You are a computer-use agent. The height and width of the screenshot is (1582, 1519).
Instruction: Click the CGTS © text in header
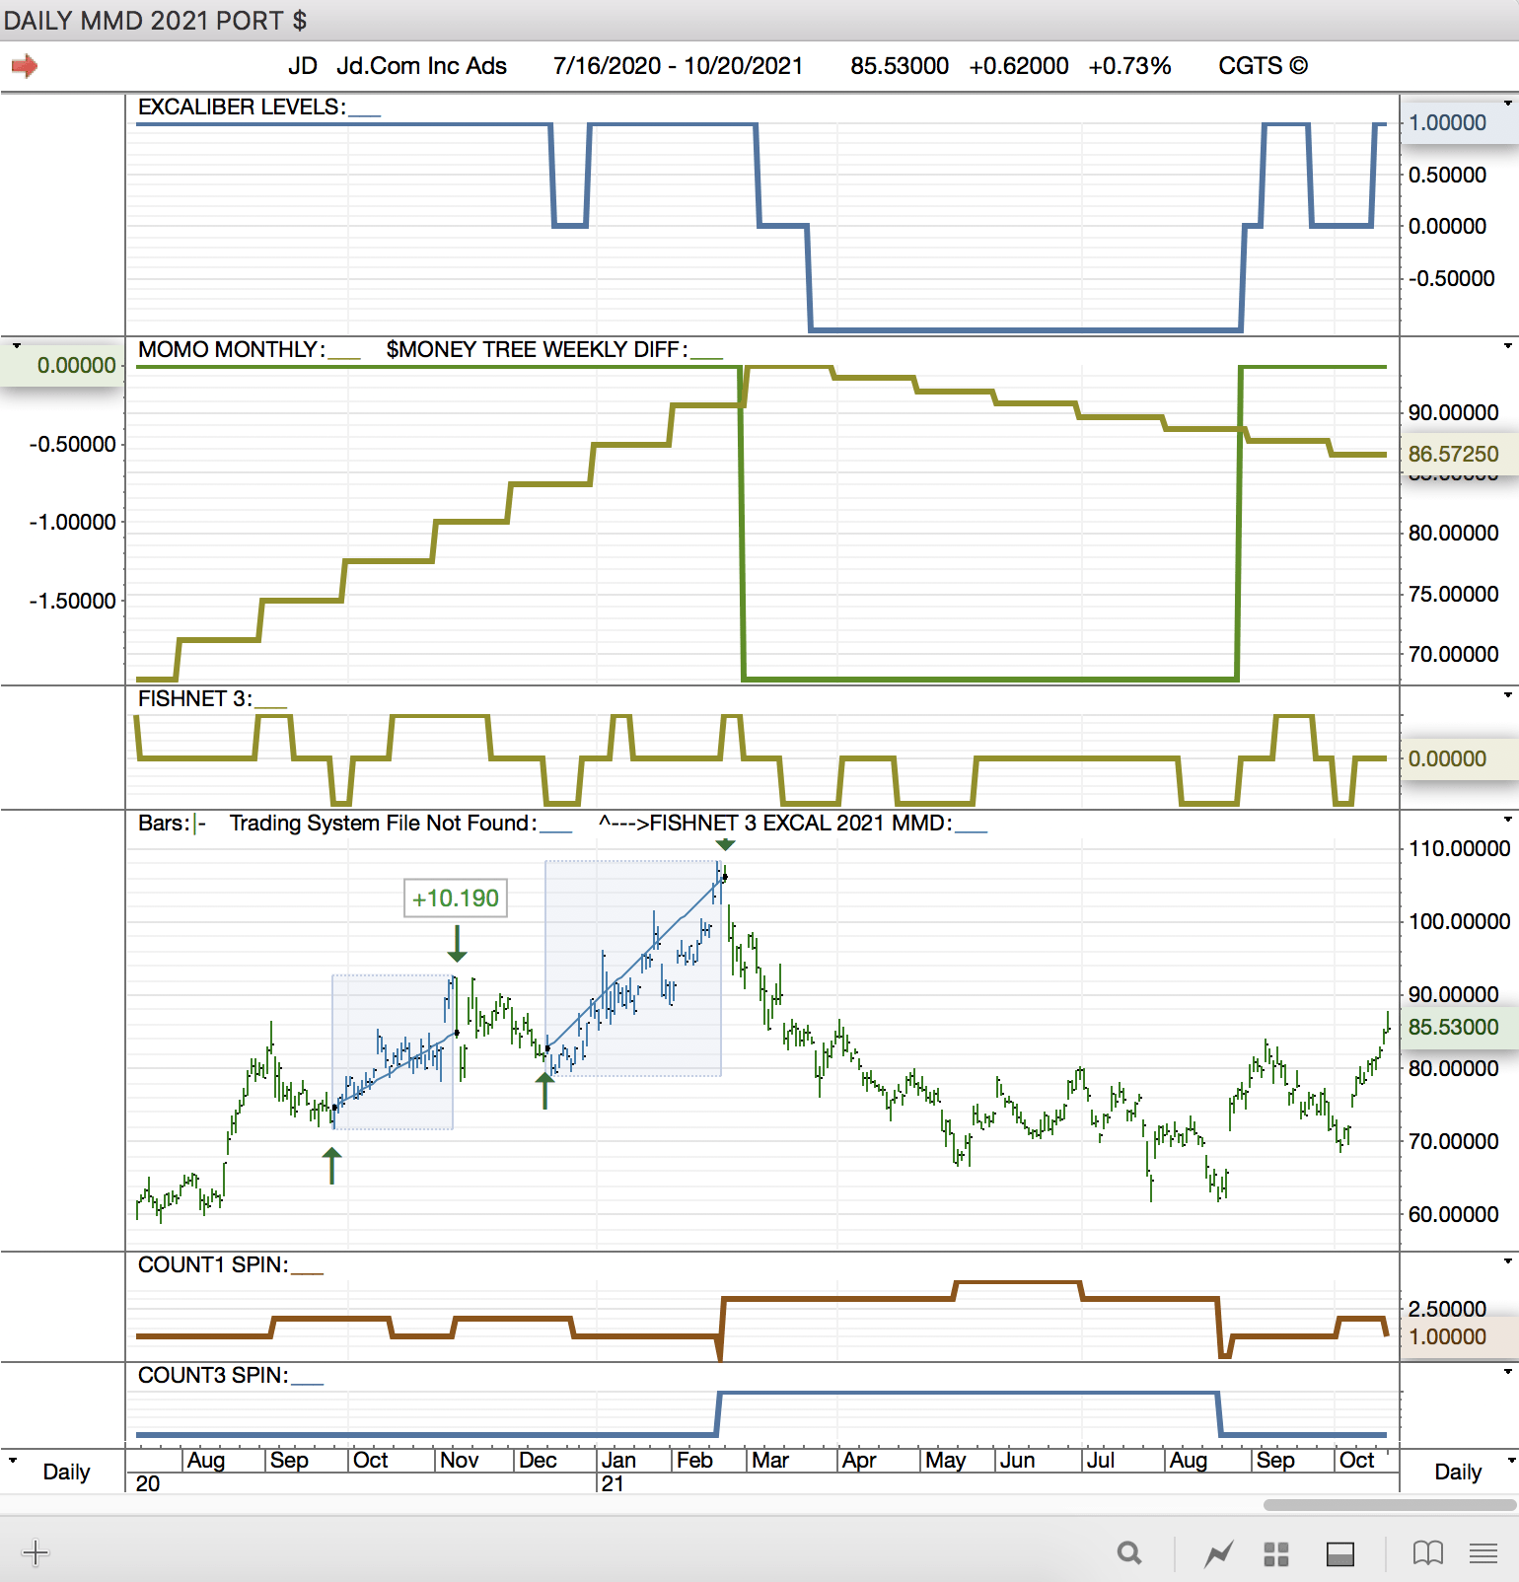tap(1264, 66)
